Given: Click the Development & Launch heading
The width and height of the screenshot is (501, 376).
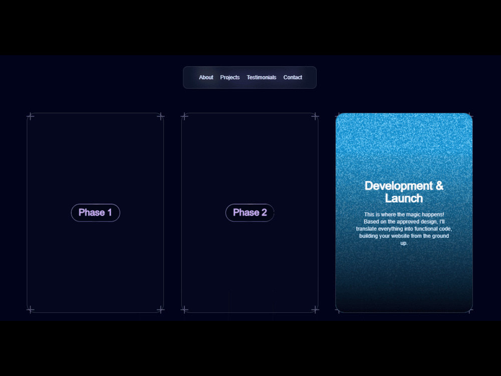Looking at the screenshot, I should [404, 192].
